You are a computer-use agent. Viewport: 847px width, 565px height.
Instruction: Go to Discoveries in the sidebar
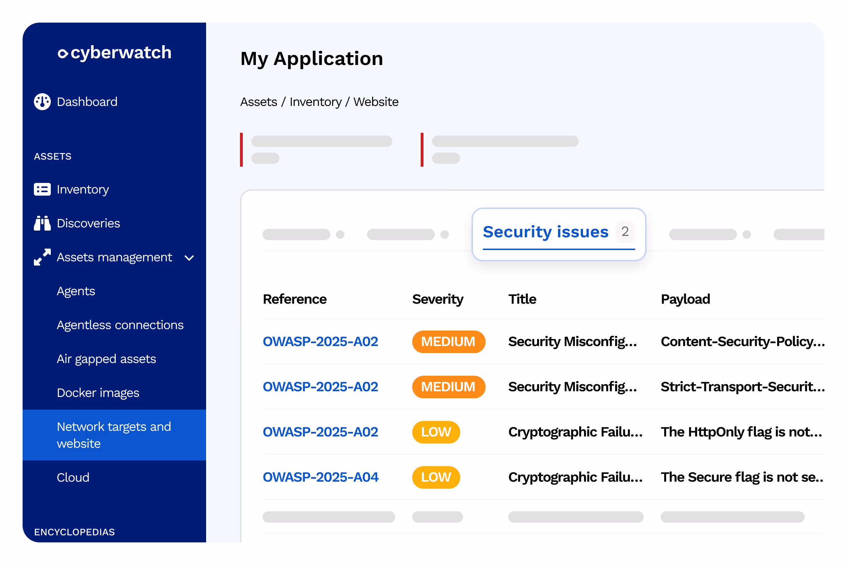[x=88, y=224]
